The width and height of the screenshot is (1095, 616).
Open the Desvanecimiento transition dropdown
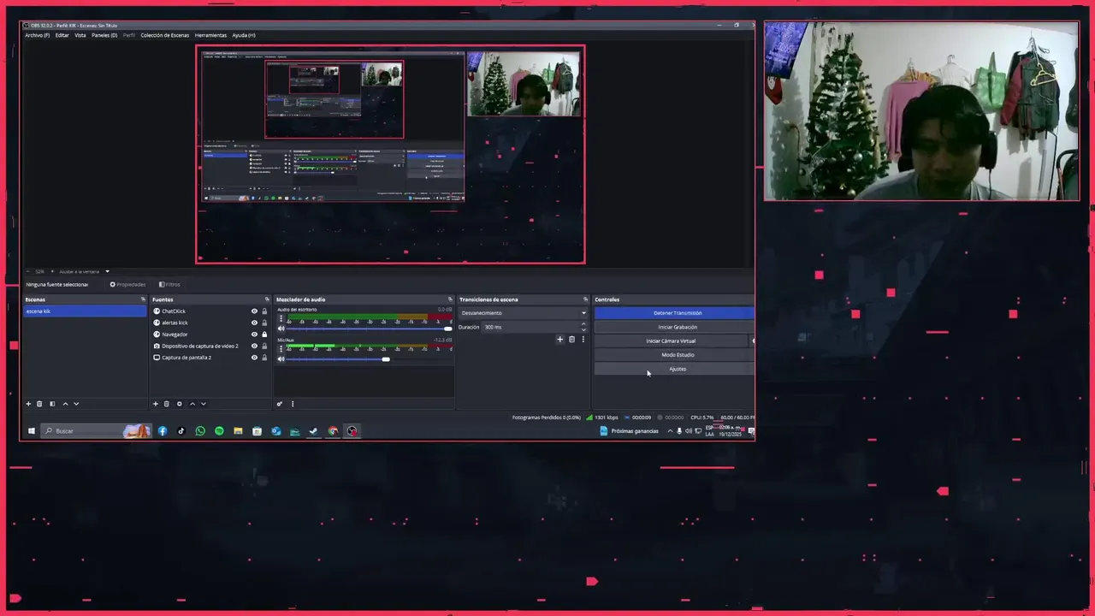coord(524,313)
